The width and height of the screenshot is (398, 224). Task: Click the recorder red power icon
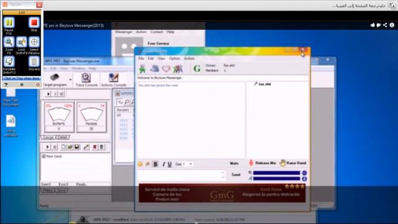point(38,85)
